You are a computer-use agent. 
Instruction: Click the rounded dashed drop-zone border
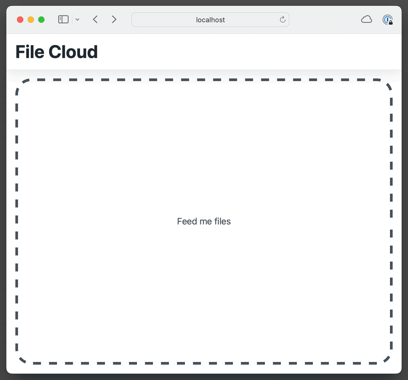click(204, 80)
